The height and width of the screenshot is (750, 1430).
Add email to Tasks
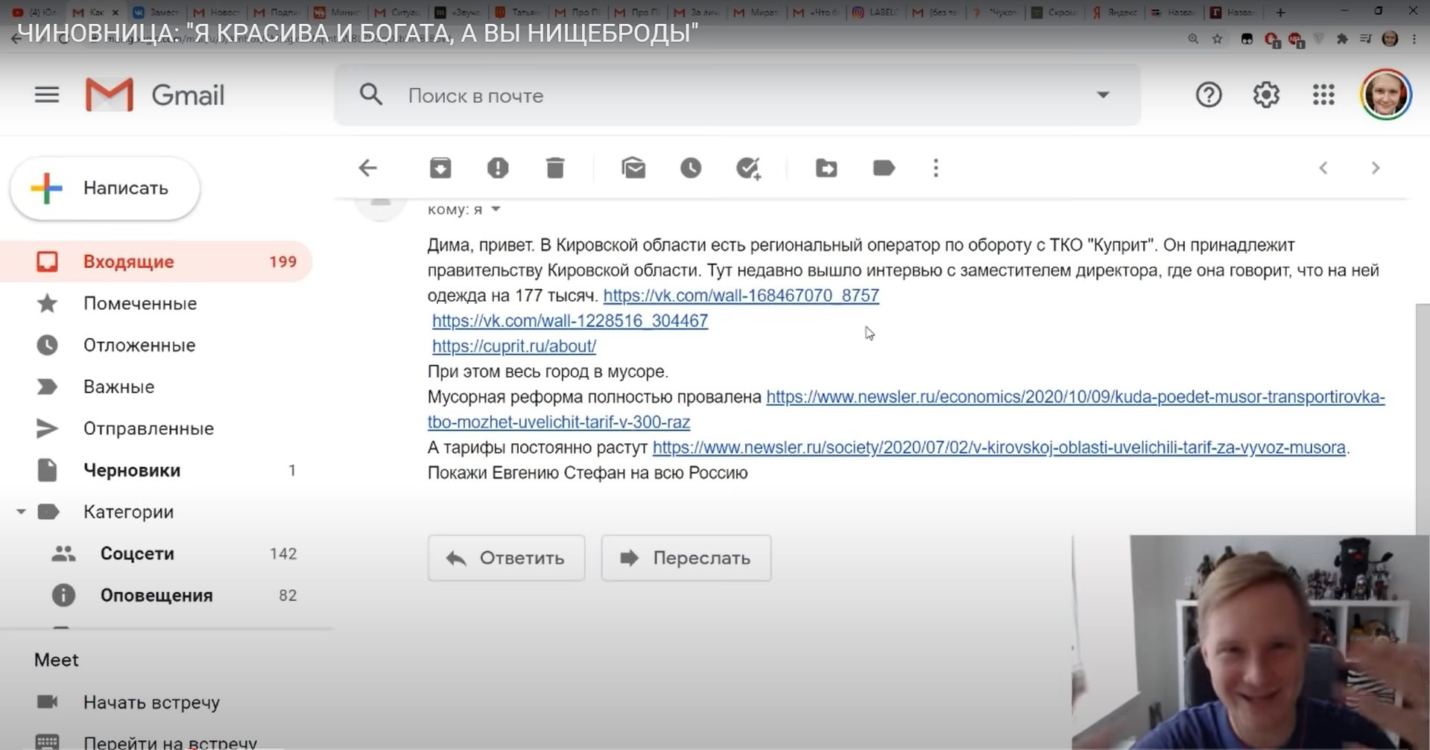coord(748,168)
